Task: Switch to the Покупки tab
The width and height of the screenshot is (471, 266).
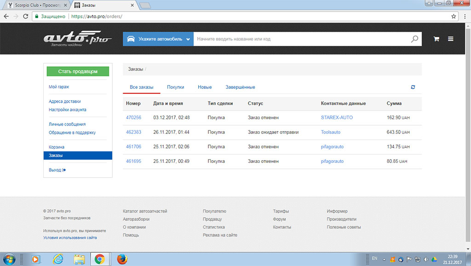Action: pyautogui.click(x=176, y=87)
